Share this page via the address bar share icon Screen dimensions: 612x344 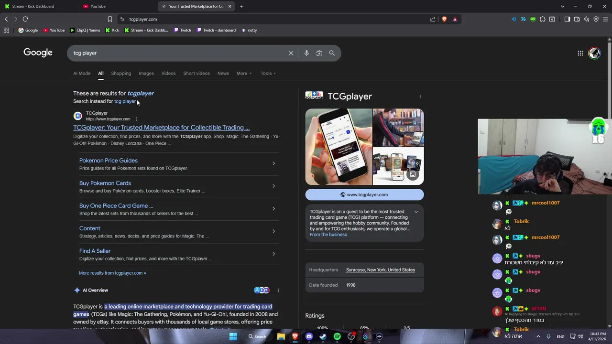point(433,19)
